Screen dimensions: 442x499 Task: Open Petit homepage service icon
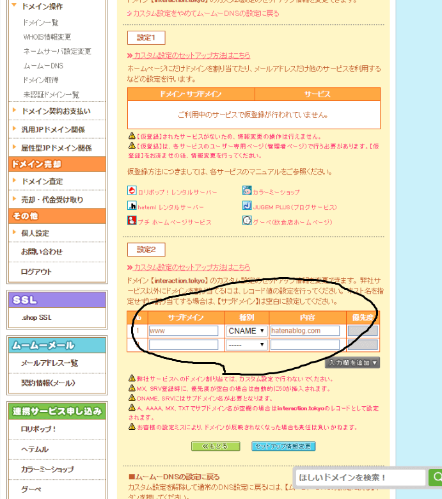click(132, 220)
